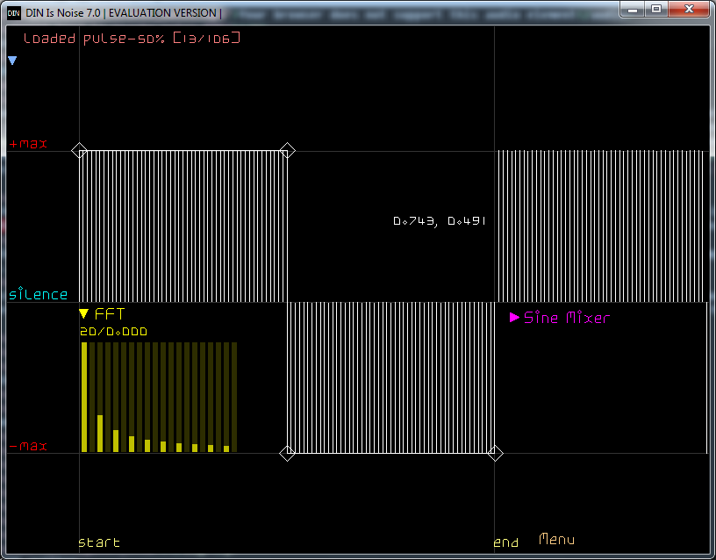This screenshot has width=716, height=560.
Task: Click the yellow 'start' marker label
Action: tap(99, 542)
